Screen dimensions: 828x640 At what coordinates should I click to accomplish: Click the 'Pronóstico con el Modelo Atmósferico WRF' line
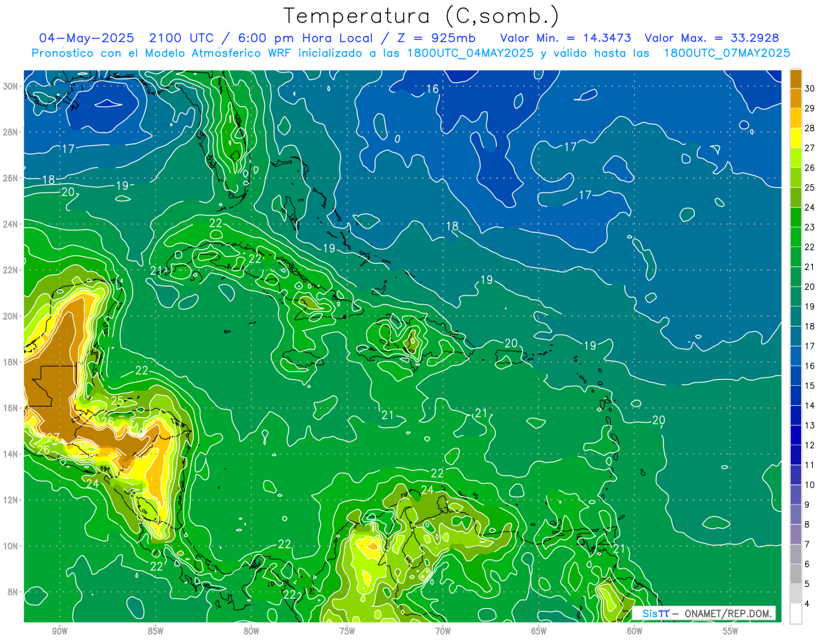(411, 53)
